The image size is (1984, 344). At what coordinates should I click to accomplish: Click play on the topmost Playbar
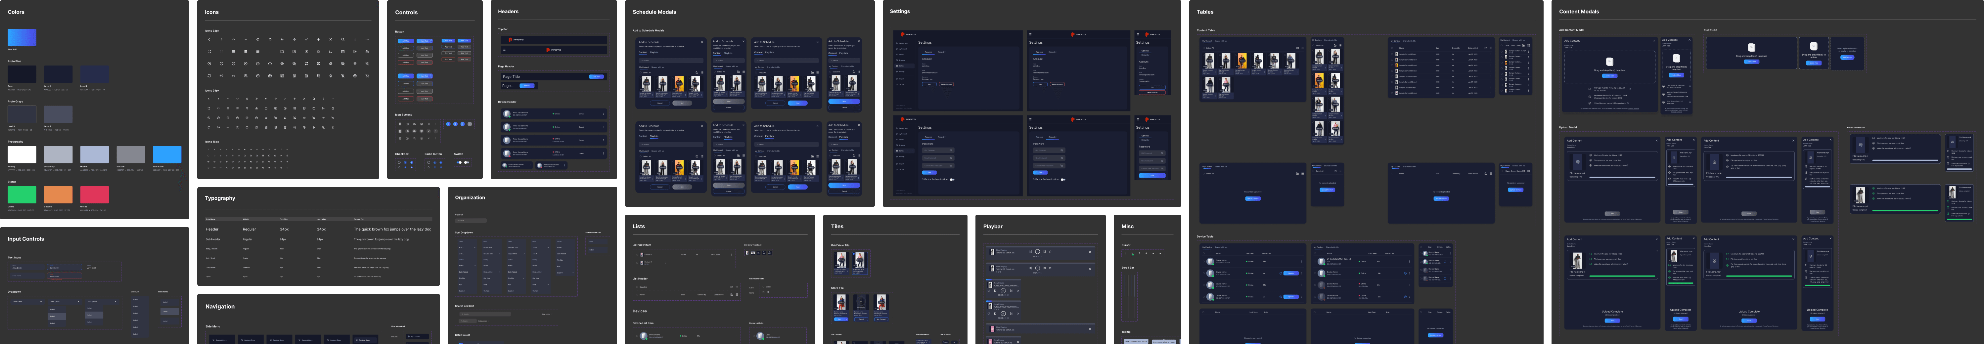point(1037,252)
